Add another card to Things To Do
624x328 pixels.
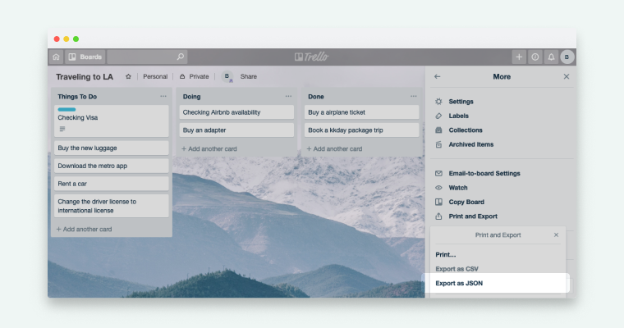(84, 229)
